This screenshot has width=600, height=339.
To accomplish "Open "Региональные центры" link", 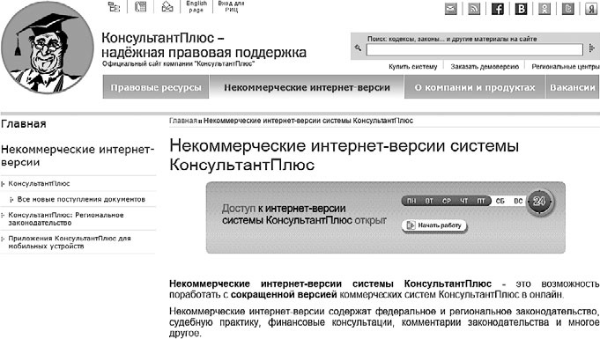I will 566,67.
